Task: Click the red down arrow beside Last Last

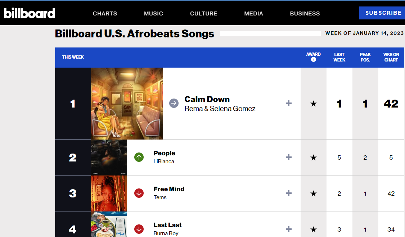Action: tap(139, 229)
